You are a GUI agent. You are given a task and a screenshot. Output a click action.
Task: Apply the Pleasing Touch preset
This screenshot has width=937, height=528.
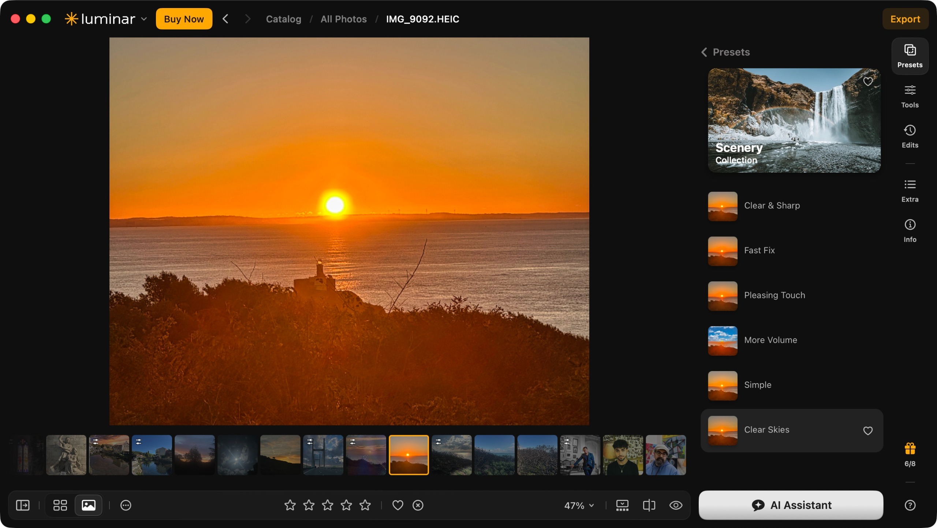tap(791, 295)
